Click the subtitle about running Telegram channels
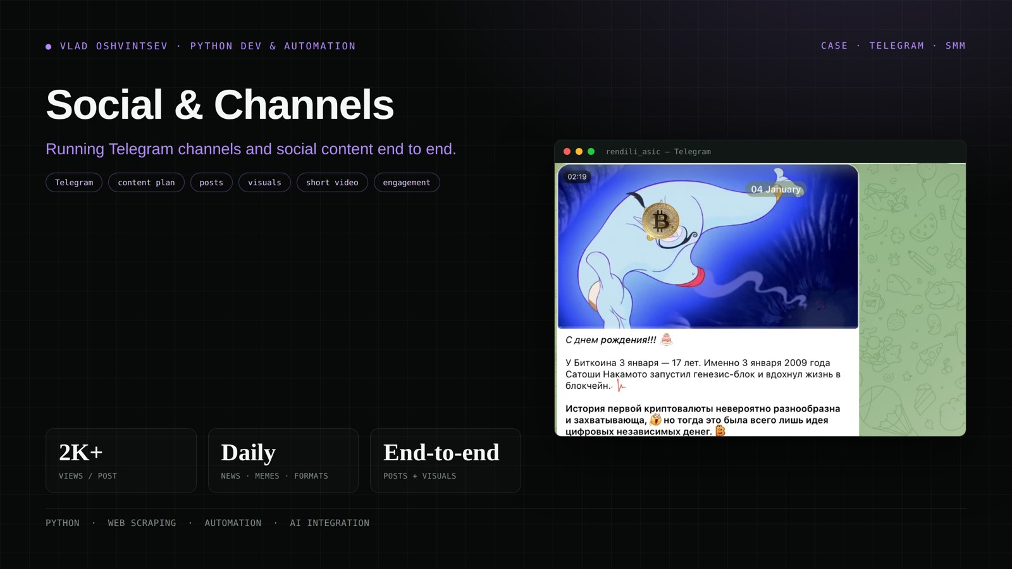Image resolution: width=1012 pixels, height=569 pixels. pyautogui.click(x=250, y=149)
